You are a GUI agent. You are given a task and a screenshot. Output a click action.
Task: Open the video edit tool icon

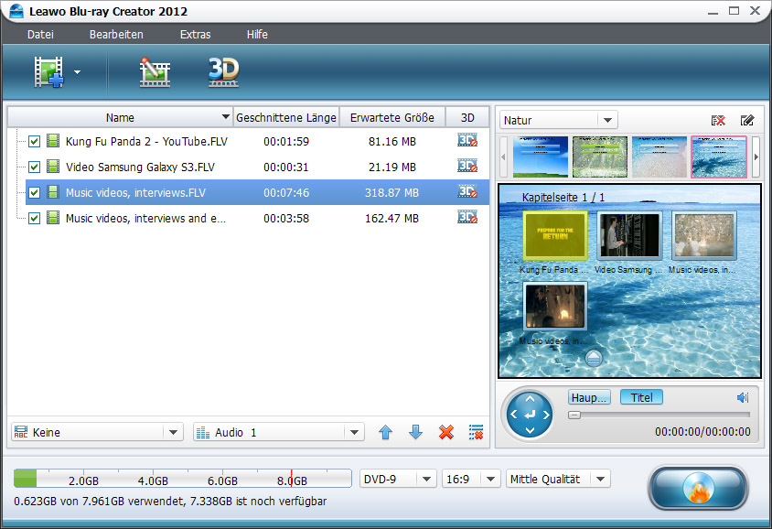pyautogui.click(x=155, y=71)
